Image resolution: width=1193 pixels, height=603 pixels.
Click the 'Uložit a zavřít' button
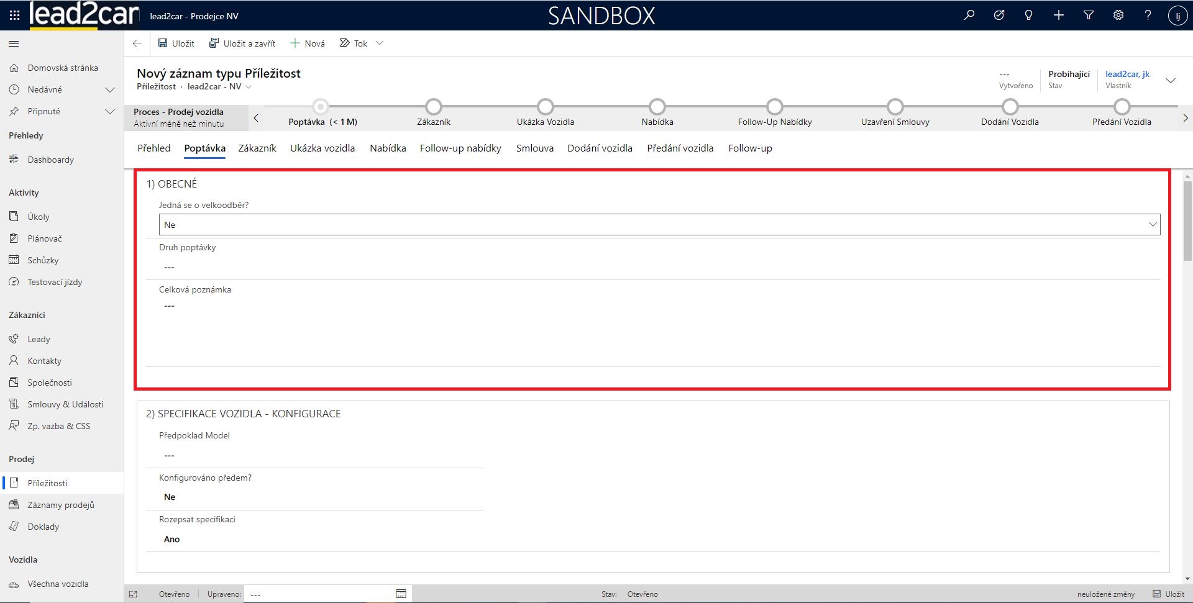(242, 43)
